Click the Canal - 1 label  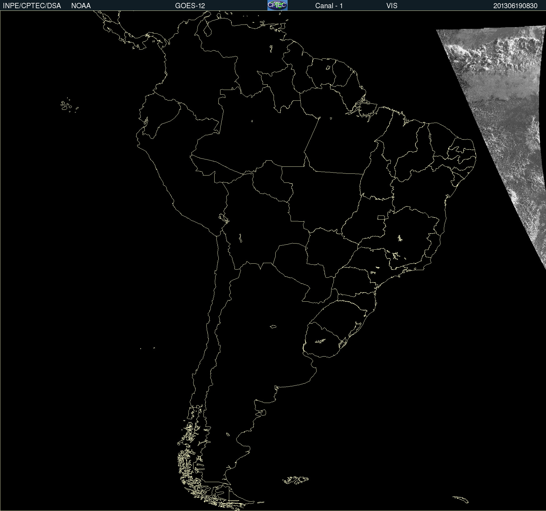click(329, 6)
